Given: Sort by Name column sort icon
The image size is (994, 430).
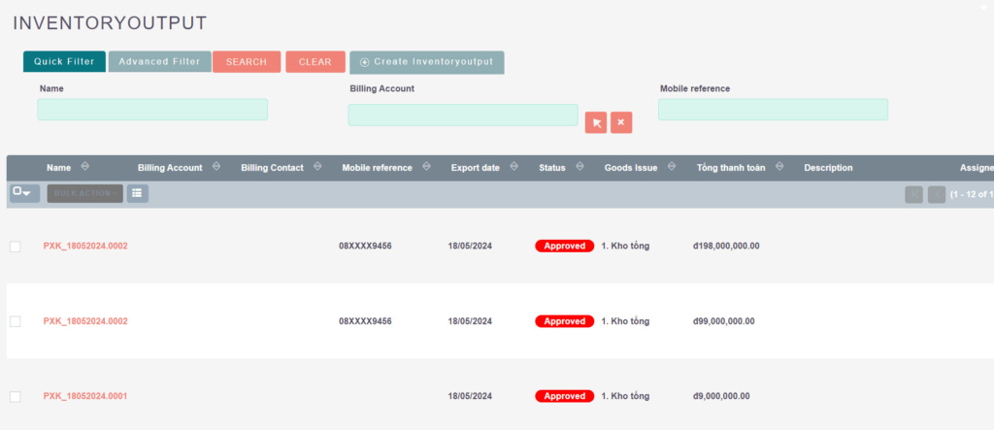Looking at the screenshot, I should click(x=85, y=167).
